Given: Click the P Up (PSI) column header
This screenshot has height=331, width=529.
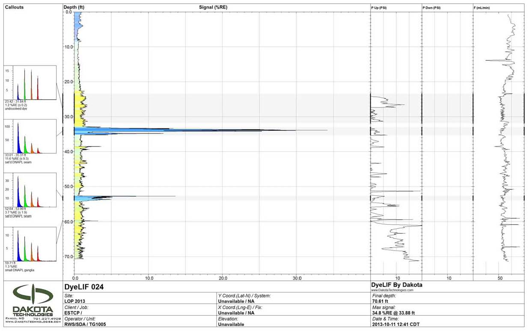Looking at the screenshot, I should pyautogui.click(x=379, y=8).
